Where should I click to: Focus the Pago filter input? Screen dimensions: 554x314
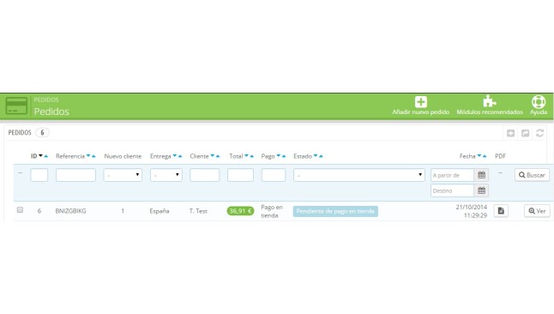[x=274, y=175]
